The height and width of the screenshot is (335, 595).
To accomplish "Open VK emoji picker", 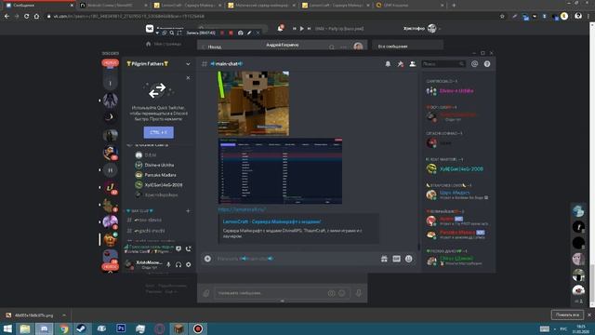I will tap(342, 293).
